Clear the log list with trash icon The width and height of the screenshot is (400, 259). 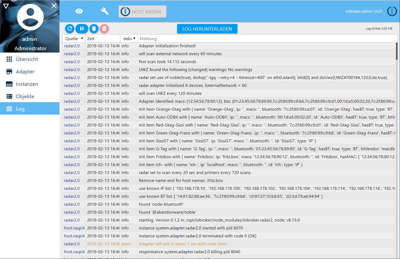(94, 29)
